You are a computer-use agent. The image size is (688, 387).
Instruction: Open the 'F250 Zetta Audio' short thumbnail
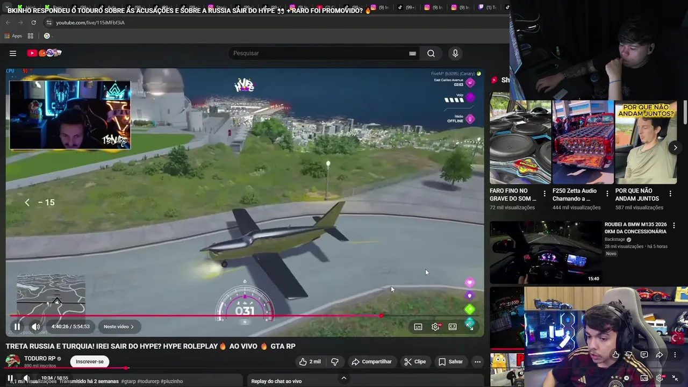point(583,142)
